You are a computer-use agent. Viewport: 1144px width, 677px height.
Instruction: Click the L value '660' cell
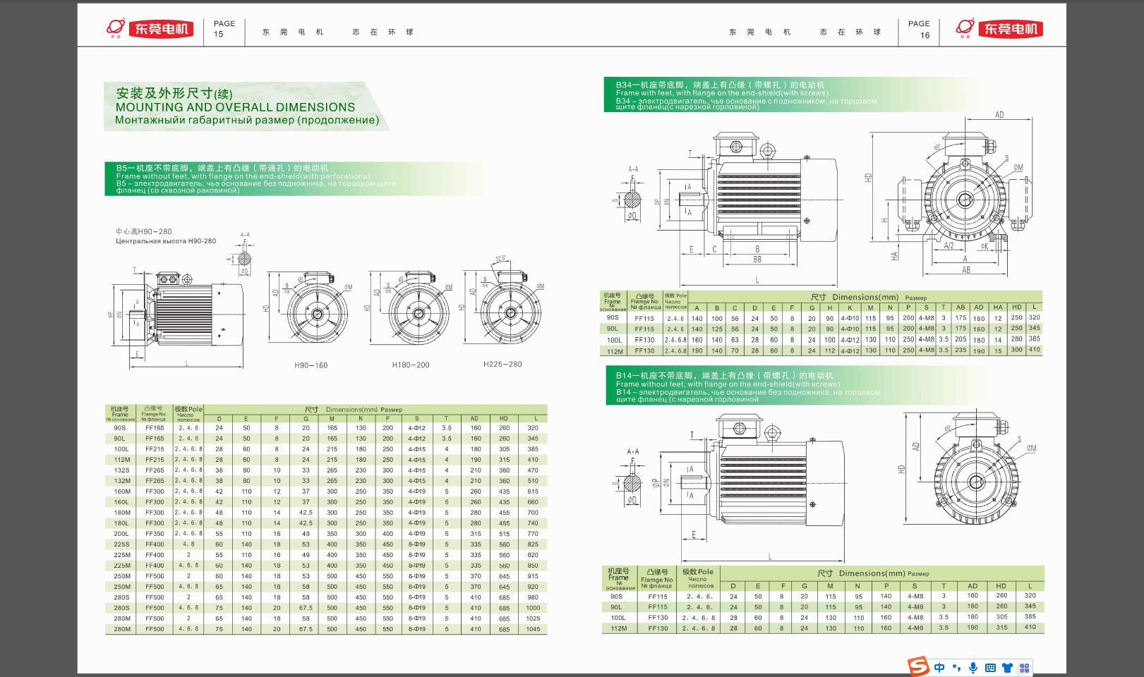coord(533,502)
